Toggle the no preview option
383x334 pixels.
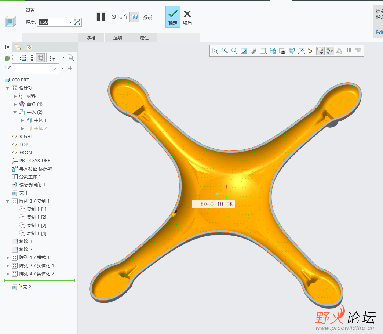(x=114, y=17)
